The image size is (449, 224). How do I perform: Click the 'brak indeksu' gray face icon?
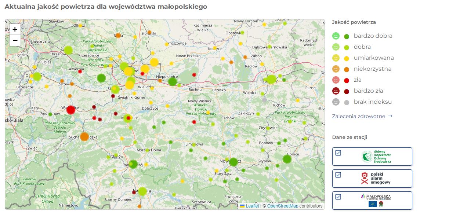(x=336, y=102)
